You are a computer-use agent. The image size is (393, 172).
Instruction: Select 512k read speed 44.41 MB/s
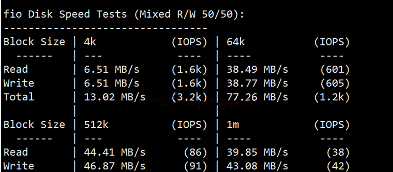point(114,152)
